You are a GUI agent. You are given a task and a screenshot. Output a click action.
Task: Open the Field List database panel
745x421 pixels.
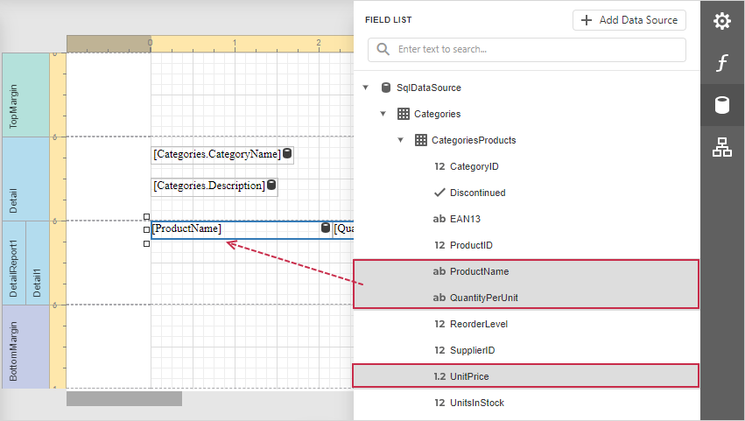pos(721,106)
